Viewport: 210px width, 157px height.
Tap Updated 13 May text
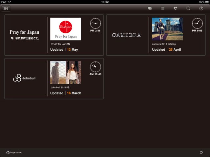[x=64, y=49]
